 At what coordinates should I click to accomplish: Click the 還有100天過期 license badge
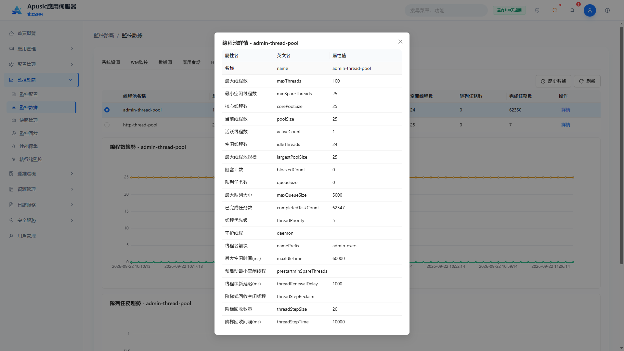click(509, 10)
